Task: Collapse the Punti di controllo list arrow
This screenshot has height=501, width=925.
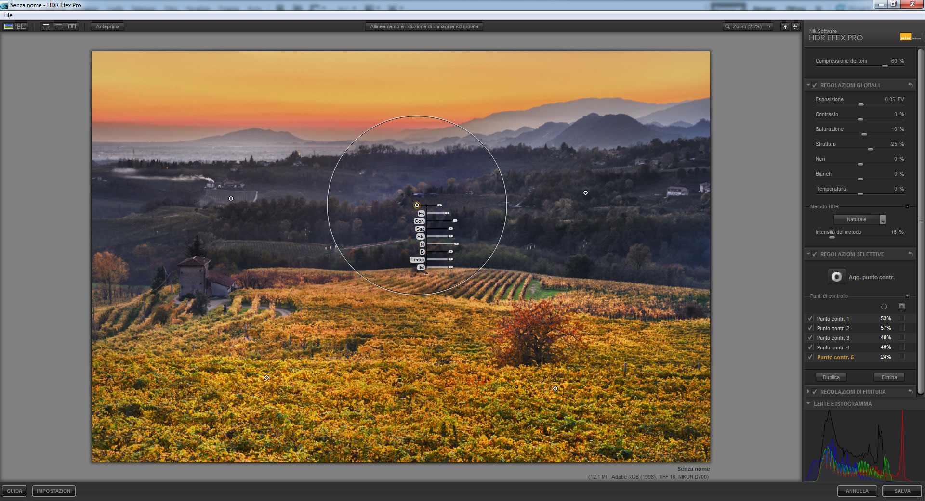Action: pyautogui.click(x=907, y=296)
